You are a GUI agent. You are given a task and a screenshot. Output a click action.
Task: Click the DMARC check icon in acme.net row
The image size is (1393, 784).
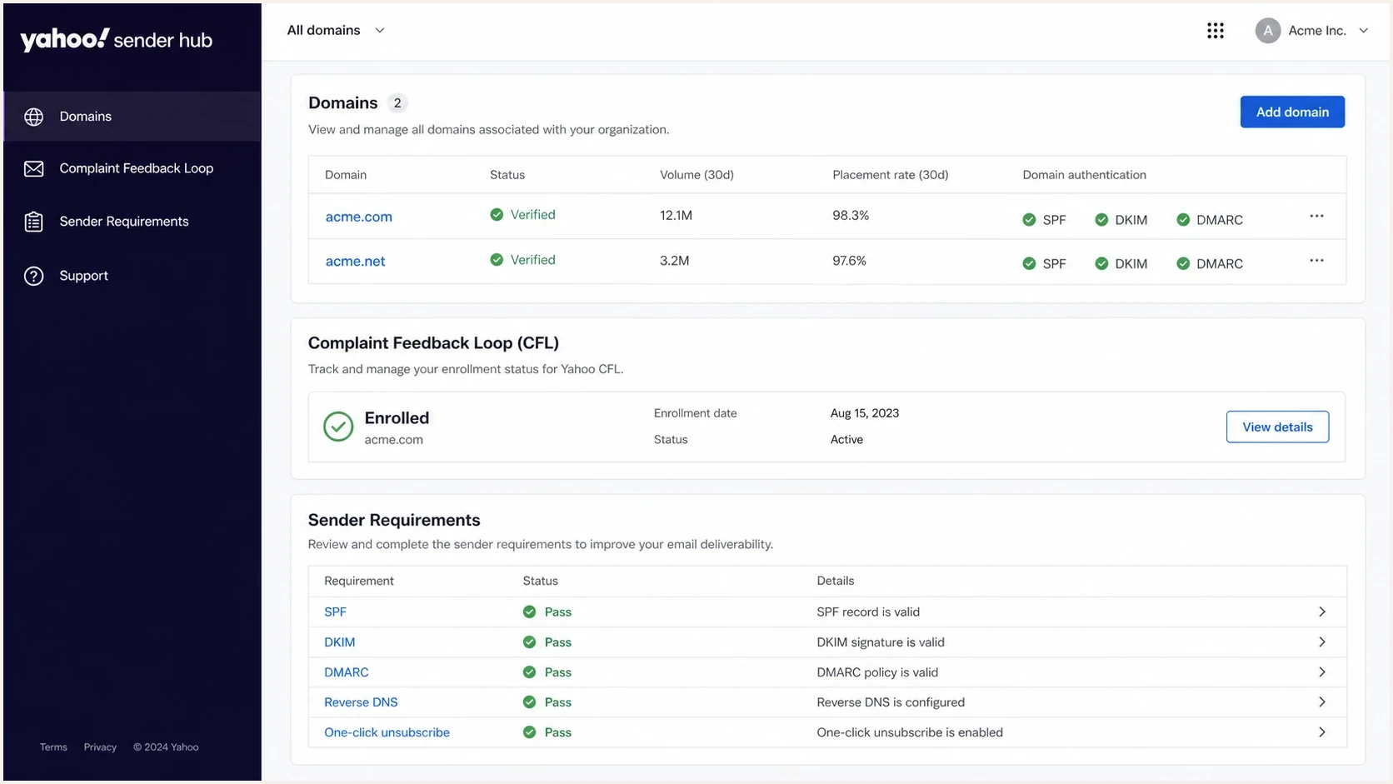coord(1183,263)
